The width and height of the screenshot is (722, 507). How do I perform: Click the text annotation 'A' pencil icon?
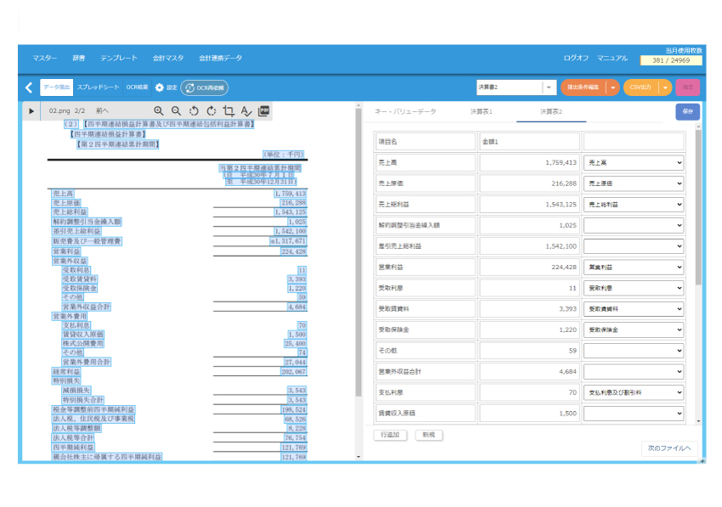point(246,110)
